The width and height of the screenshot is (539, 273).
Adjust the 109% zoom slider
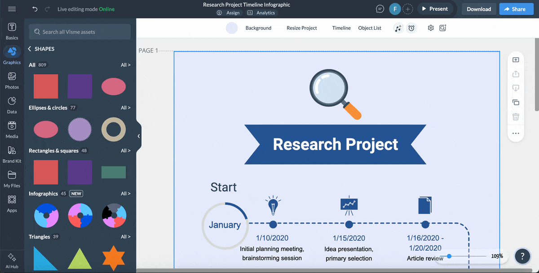pyautogui.click(x=449, y=256)
